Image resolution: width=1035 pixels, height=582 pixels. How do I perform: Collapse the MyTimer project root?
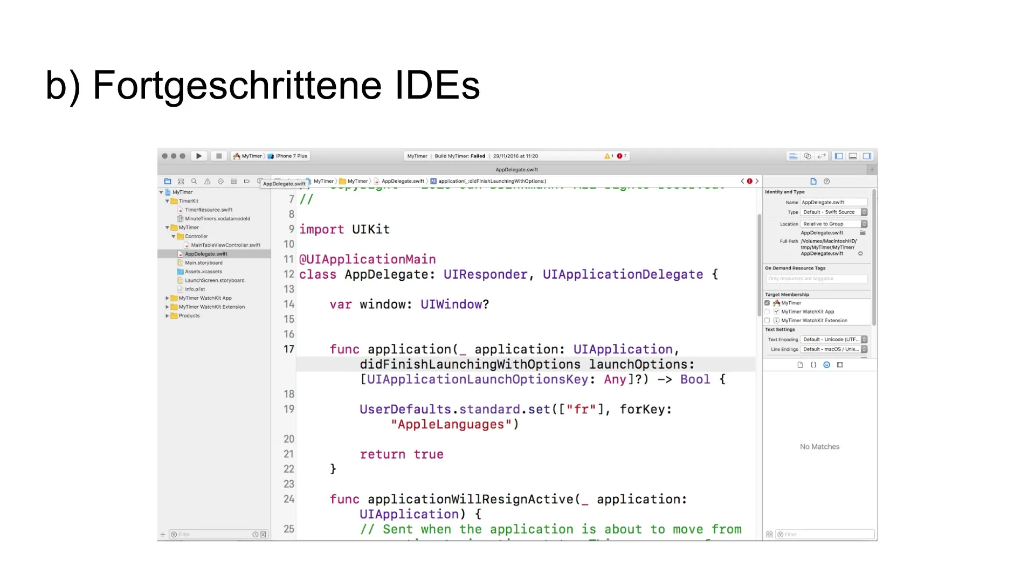tap(161, 192)
